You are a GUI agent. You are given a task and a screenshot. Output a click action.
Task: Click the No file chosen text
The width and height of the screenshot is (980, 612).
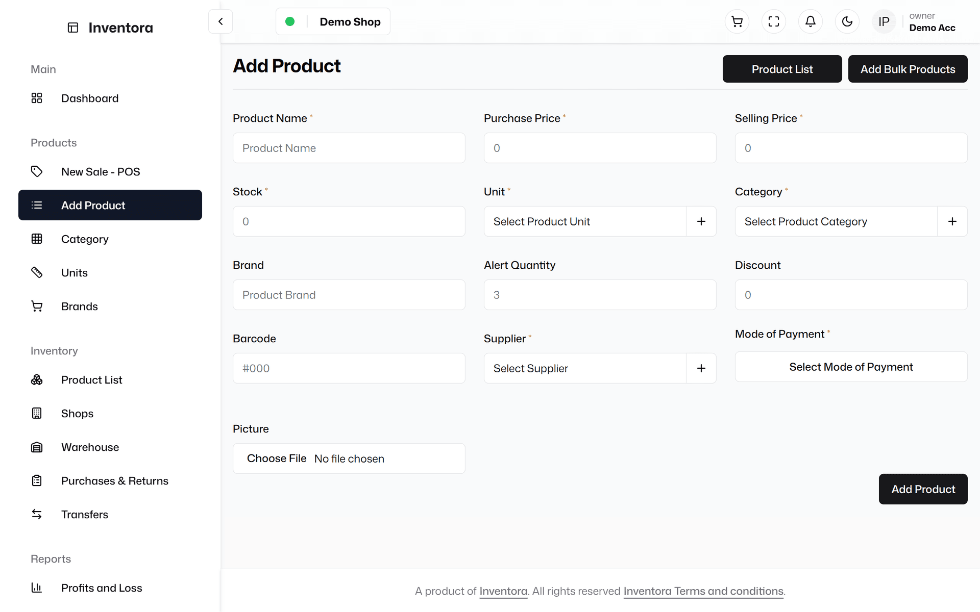[x=349, y=458]
